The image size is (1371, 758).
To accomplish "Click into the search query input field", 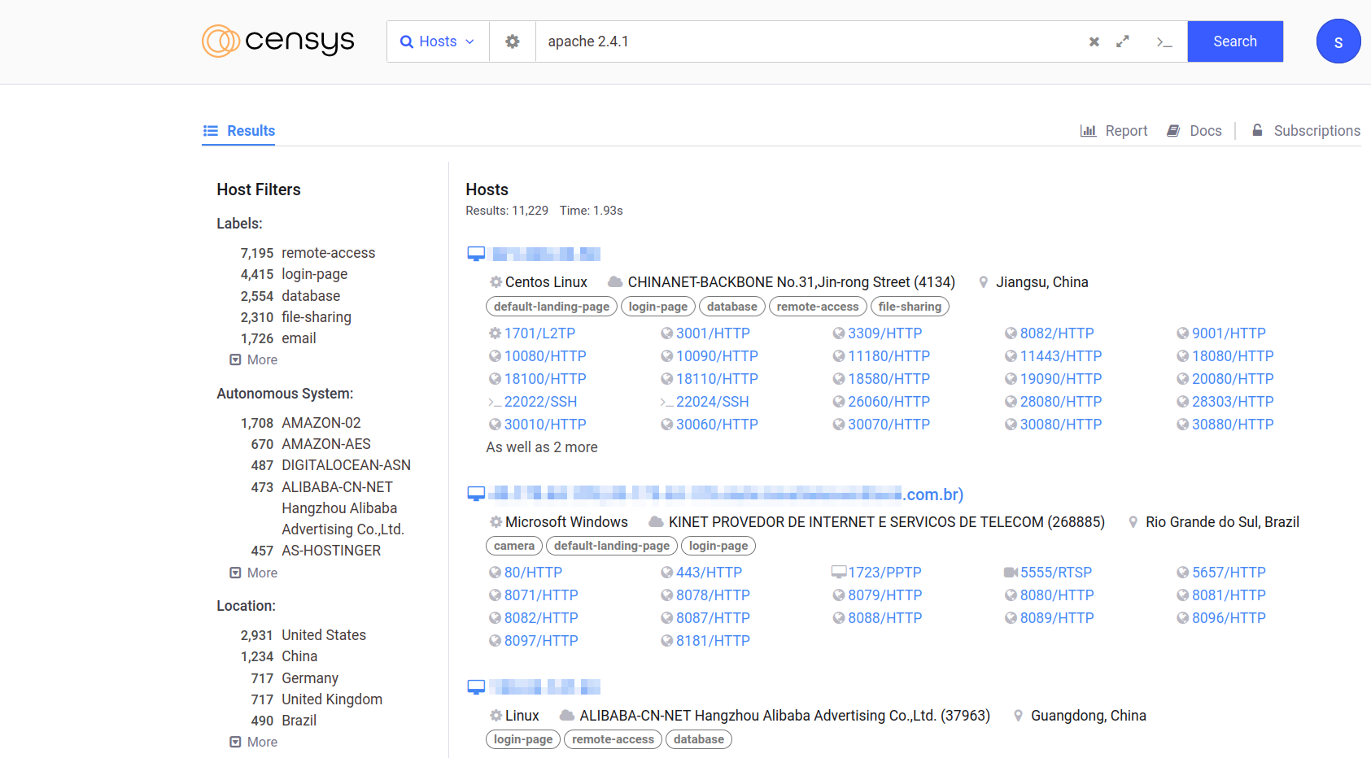I will click(x=806, y=41).
